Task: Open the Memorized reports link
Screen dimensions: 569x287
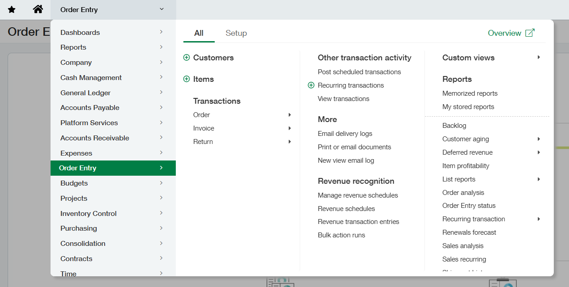Action: tap(470, 93)
